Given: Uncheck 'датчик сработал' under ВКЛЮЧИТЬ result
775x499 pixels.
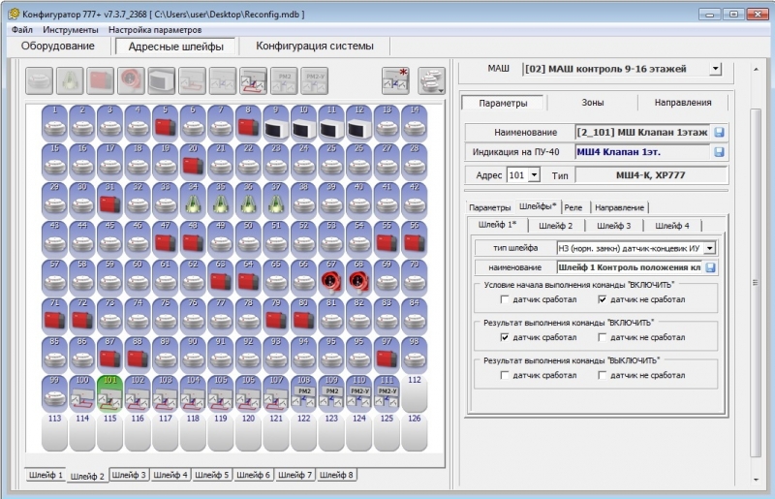Looking at the screenshot, I should [505, 337].
